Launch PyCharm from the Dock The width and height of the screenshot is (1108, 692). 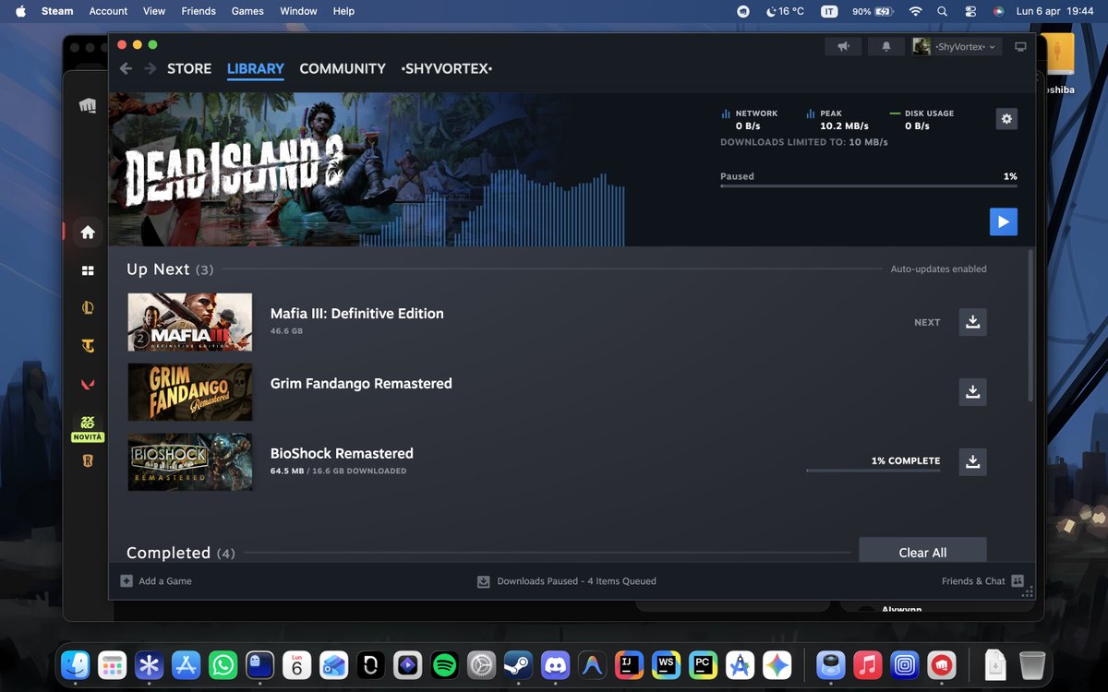click(703, 664)
